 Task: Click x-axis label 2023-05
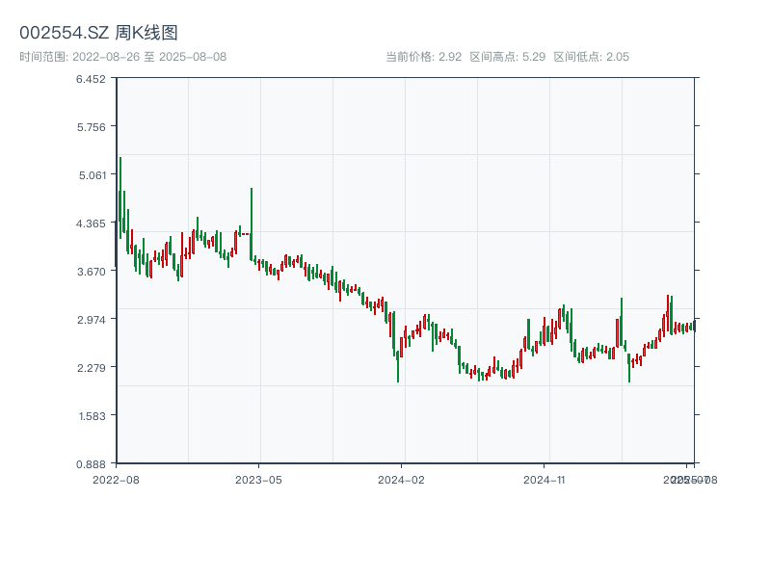[258, 480]
